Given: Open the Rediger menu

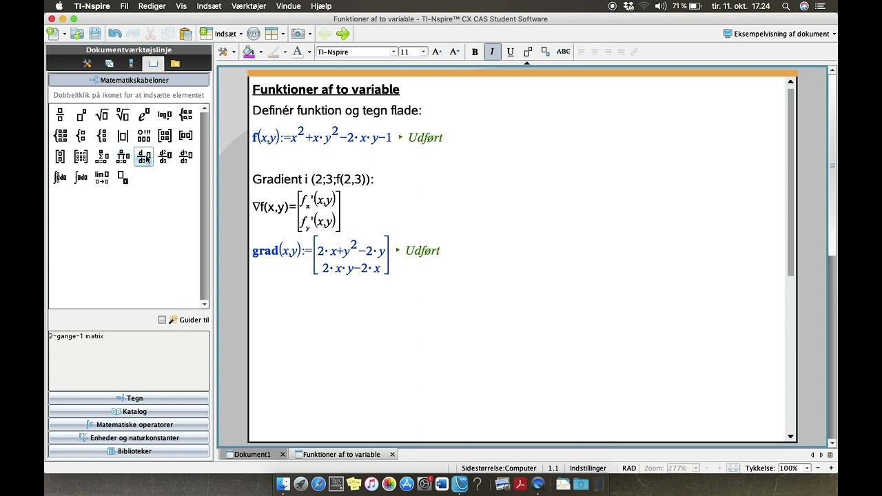Looking at the screenshot, I should (152, 6).
